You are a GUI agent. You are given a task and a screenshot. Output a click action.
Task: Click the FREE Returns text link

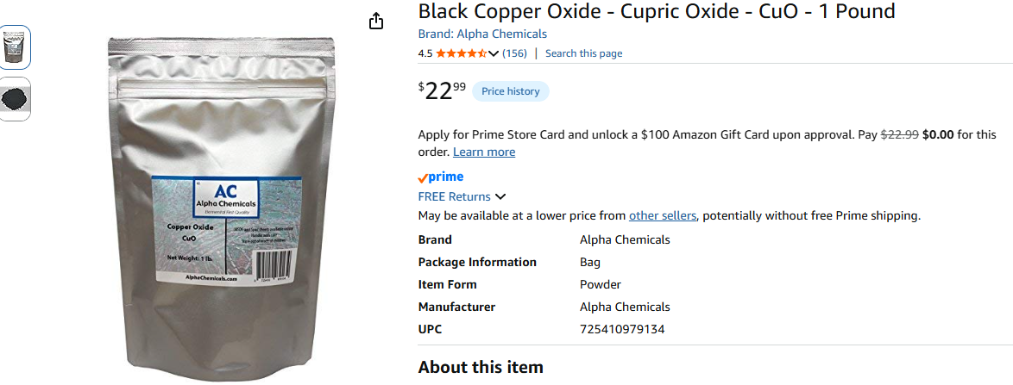click(454, 196)
